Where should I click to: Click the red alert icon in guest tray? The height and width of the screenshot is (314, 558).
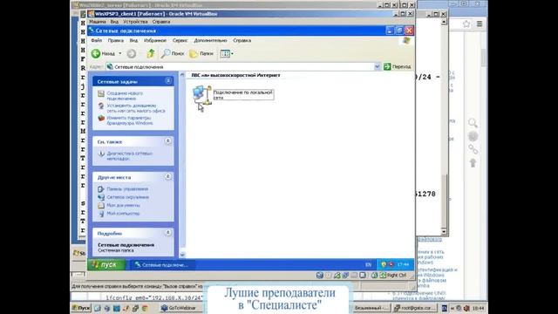(x=391, y=264)
